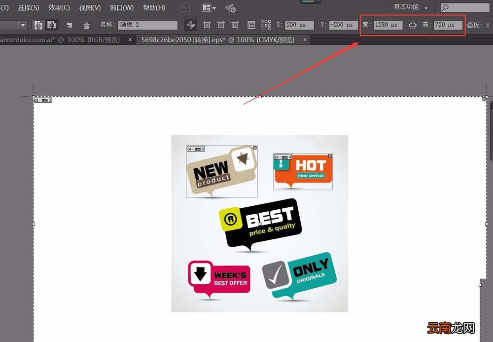Delete artboard with trash icon

tap(86, 25)
